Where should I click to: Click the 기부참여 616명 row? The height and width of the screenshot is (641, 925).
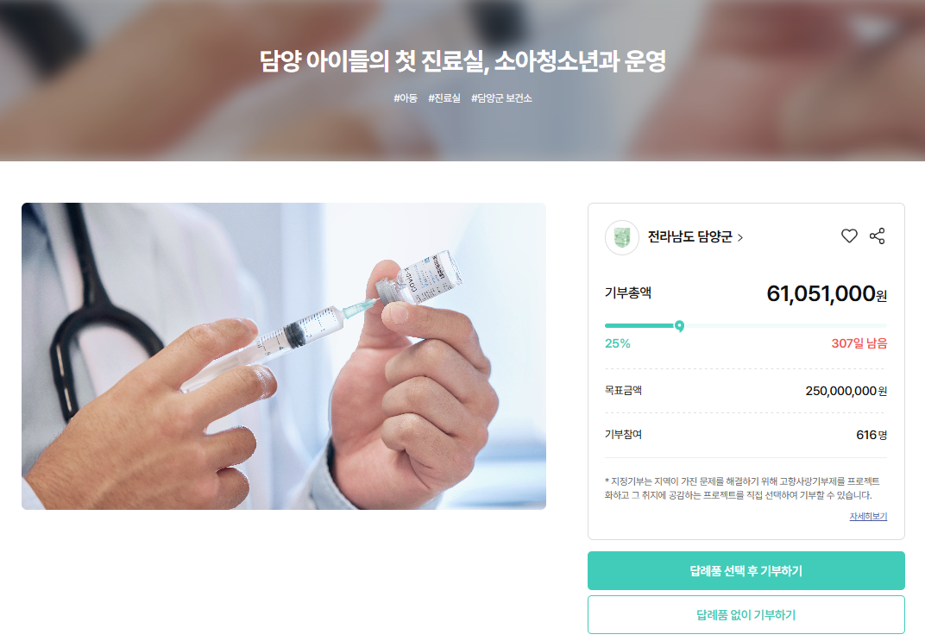tap(746, 435)
